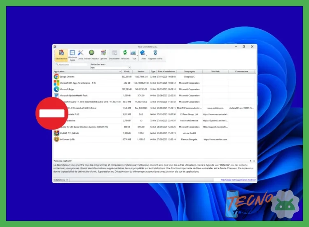Image resolution: width=309 pixels, height=227 pixels.
Task: Click the www.realtek.com website cell
Action: tap(215, 108)
